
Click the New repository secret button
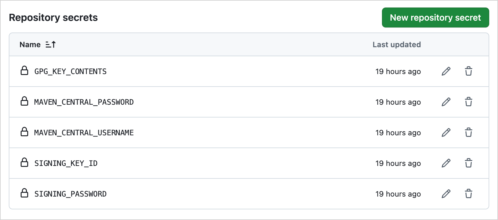(x=435, y=17)
